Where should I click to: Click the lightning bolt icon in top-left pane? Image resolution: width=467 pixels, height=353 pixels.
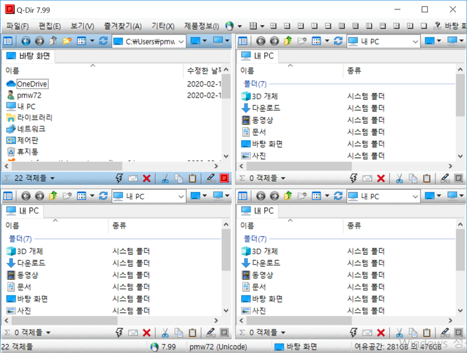click(x=119, y=178)
